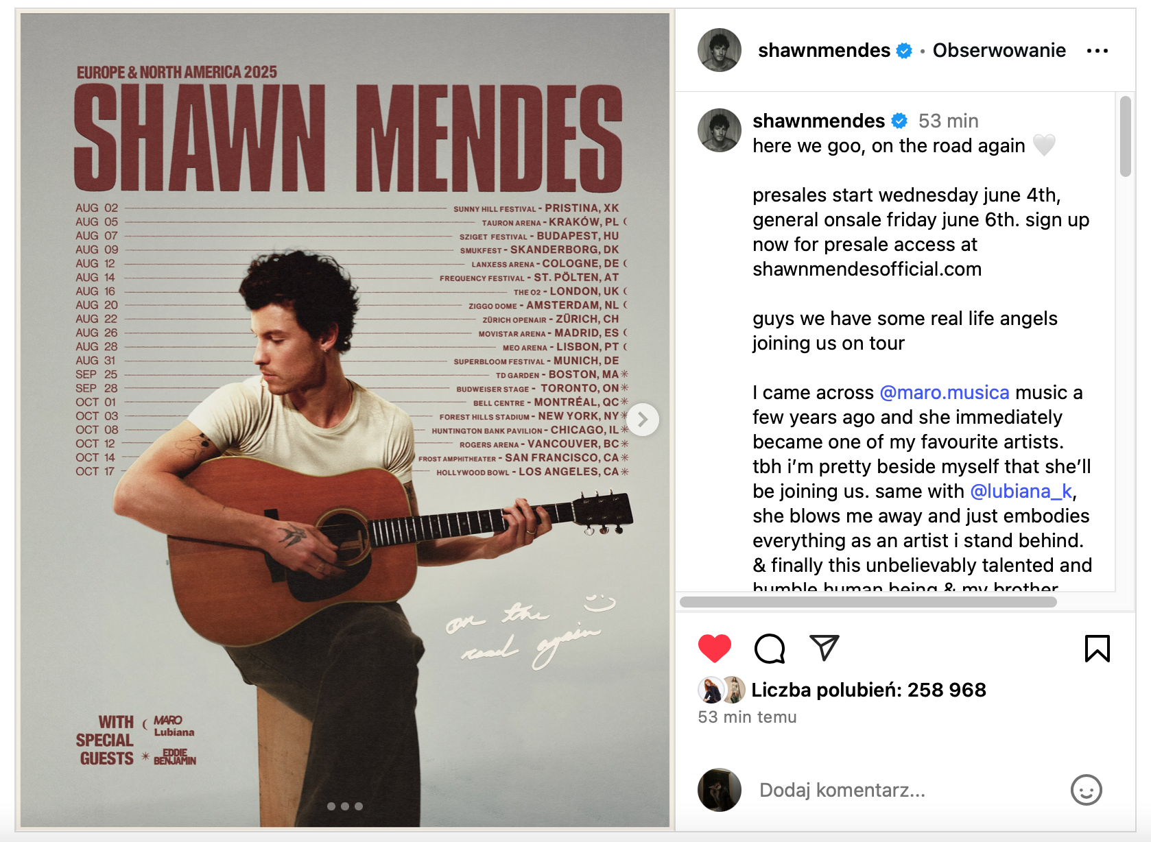Click caption author avatar next to 53 min
Screen dimensions: 1151x842
[x=720, y=130]
